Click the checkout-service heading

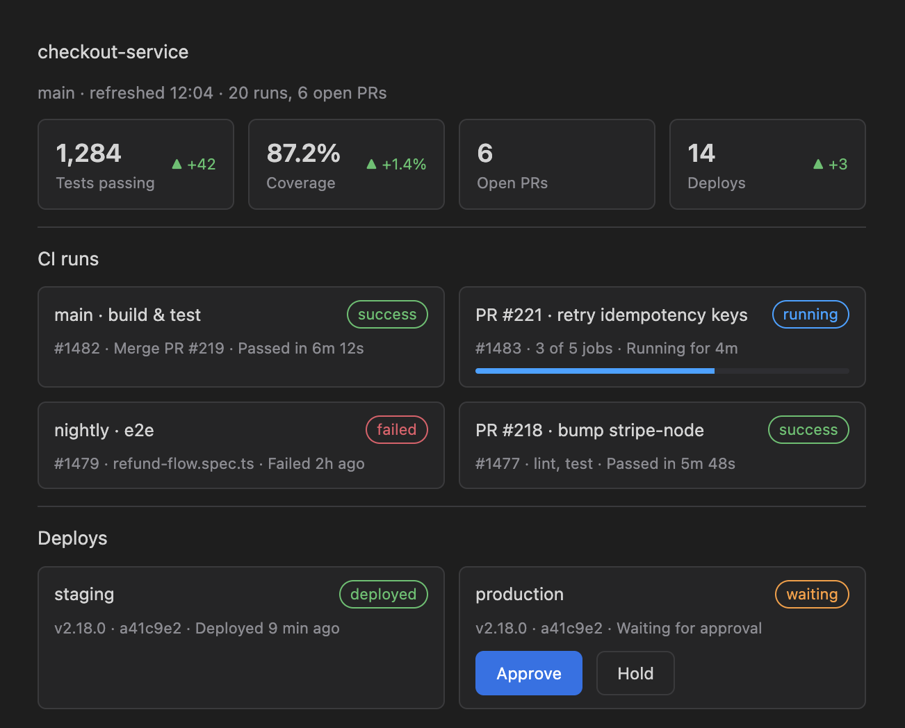(113, 52)
